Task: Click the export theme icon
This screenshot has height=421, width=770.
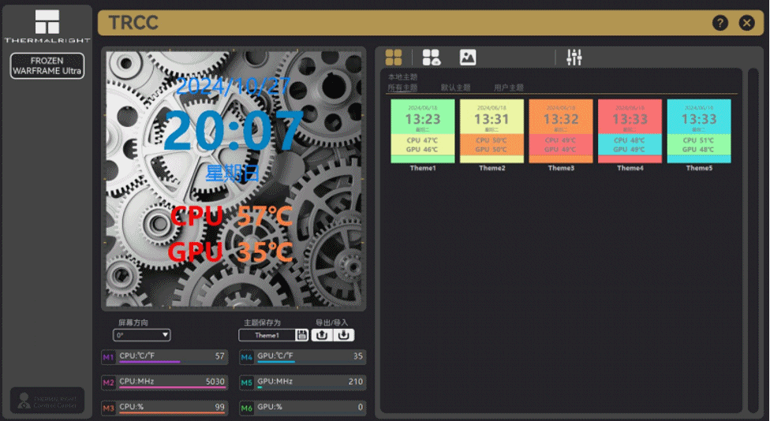Action: pyautogui.click(x=322, y=335)
